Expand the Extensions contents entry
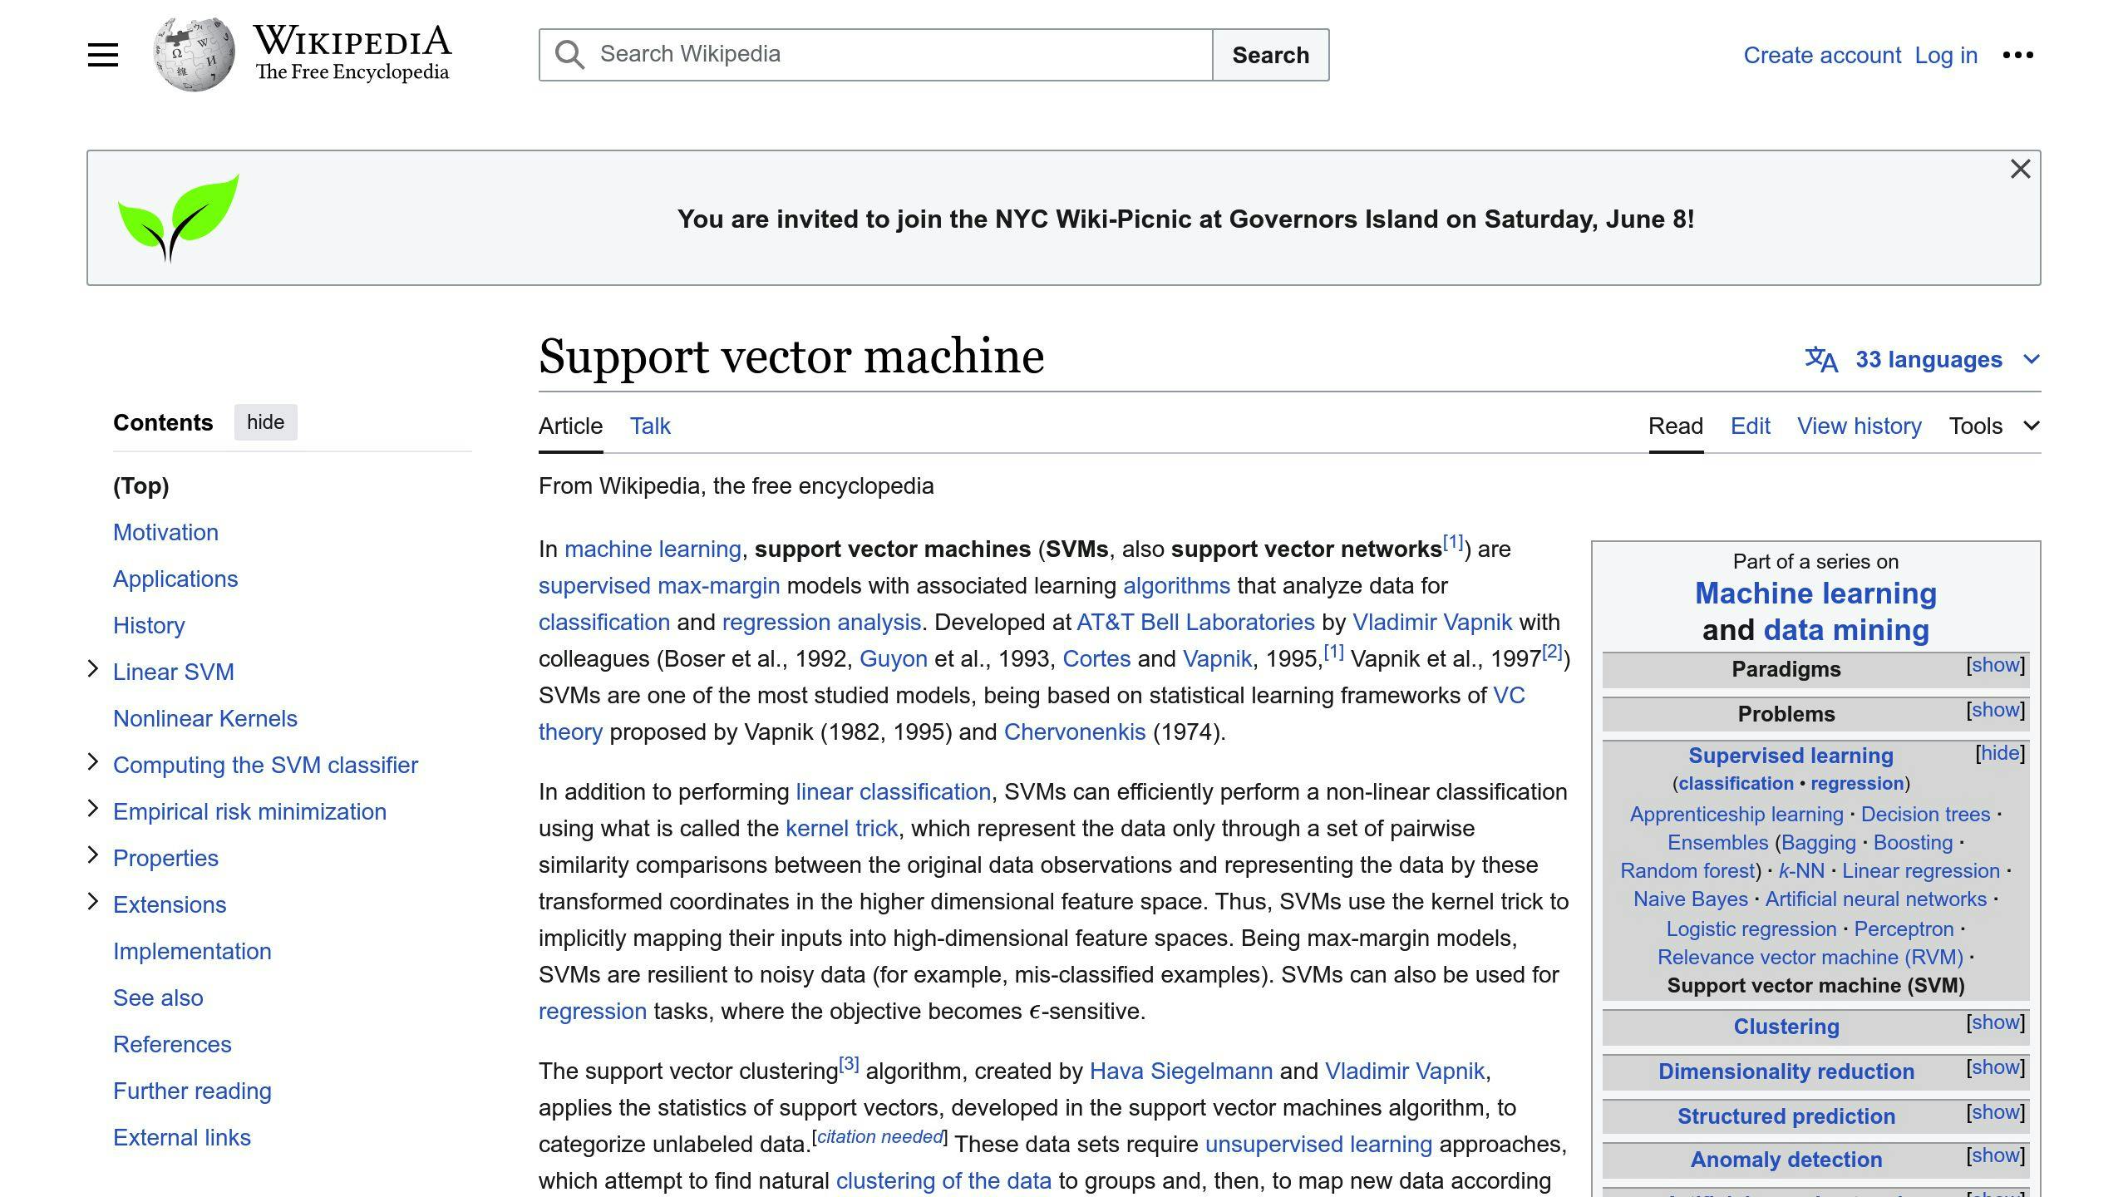This screenshot has width=2128, height=1197. coord(93,902)
